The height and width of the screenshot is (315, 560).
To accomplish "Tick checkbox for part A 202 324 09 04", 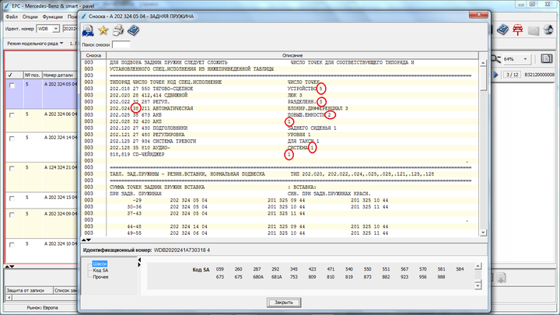I will click(x=12, y=215).
